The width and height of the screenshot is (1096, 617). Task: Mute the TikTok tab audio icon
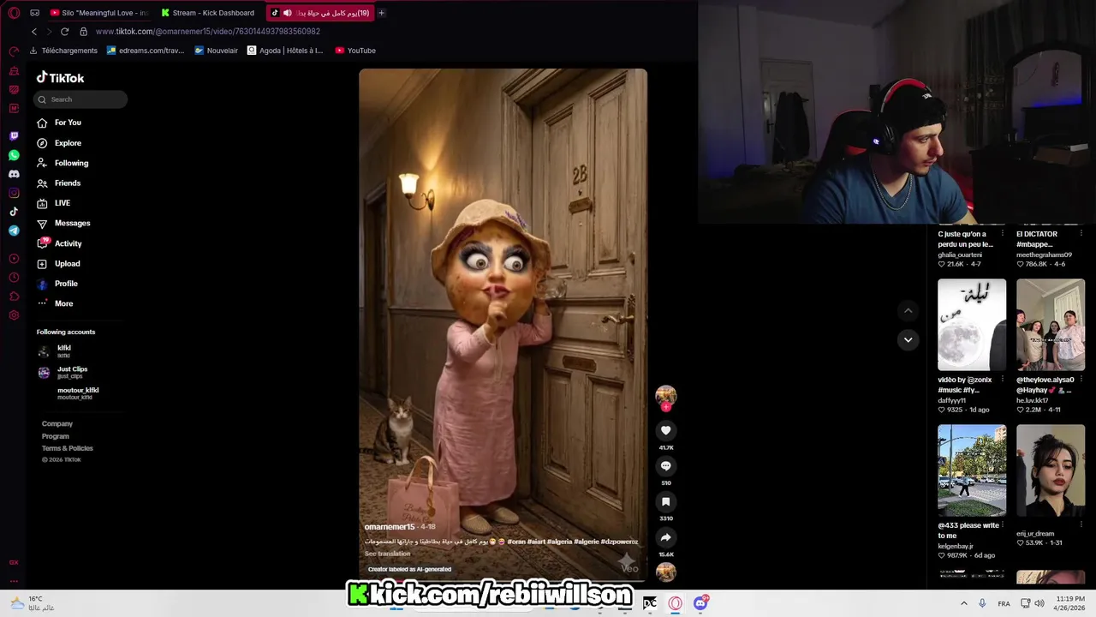tap(287, 13)
